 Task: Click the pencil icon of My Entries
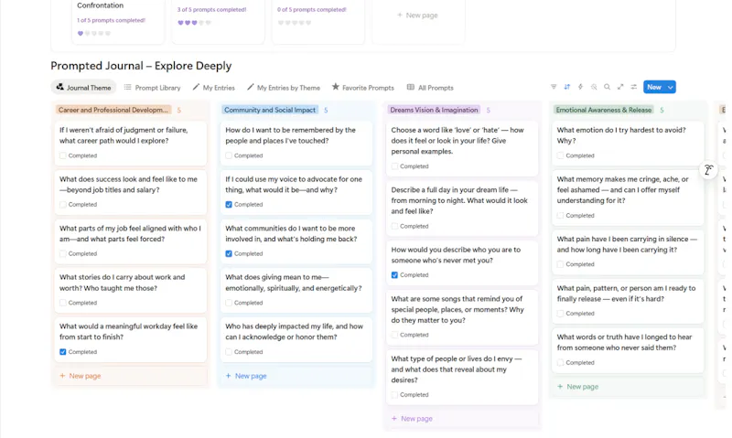(x=196, y=87)
